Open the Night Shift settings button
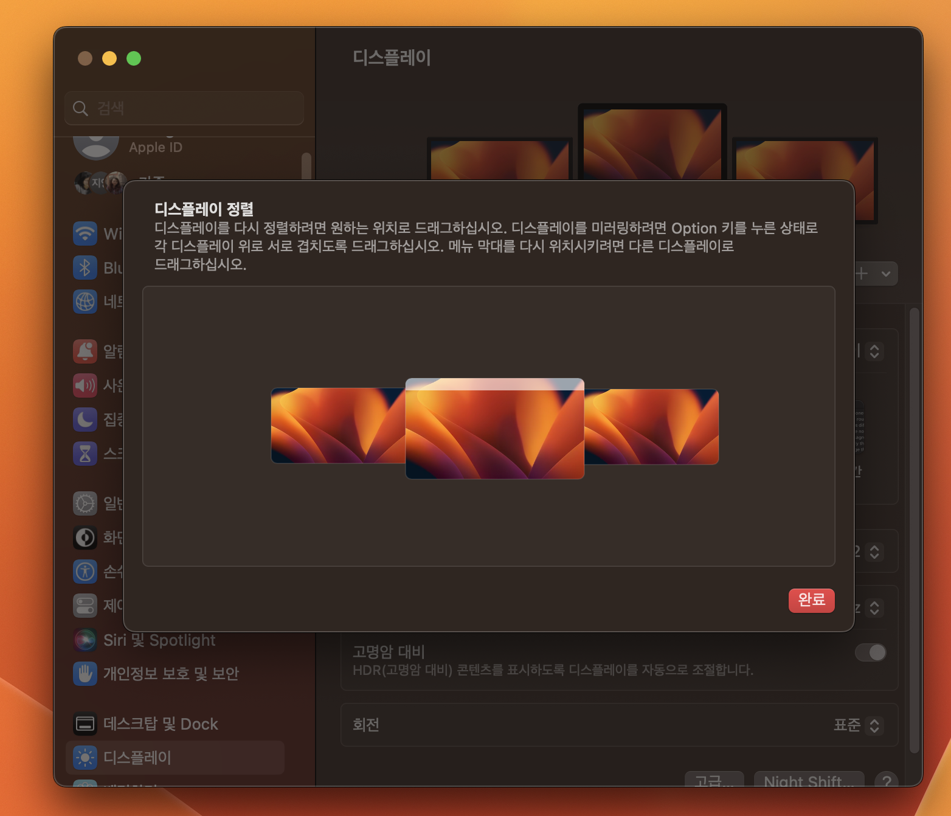This screenshot has width=951, height=816. (x=809, y=781)
